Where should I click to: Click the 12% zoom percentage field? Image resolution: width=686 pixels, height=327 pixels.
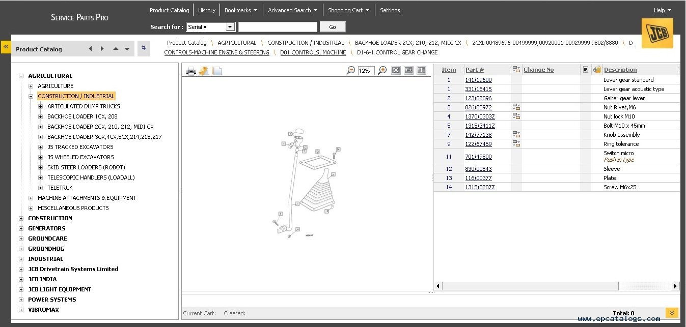(x=366, y=71)
